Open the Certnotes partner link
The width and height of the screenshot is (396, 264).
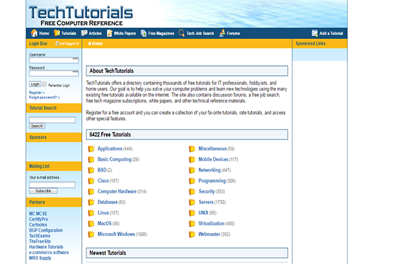click(38, 225)
